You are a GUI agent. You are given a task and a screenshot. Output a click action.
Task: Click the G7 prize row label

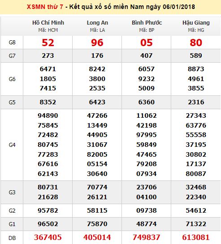[x=12, y=56]
